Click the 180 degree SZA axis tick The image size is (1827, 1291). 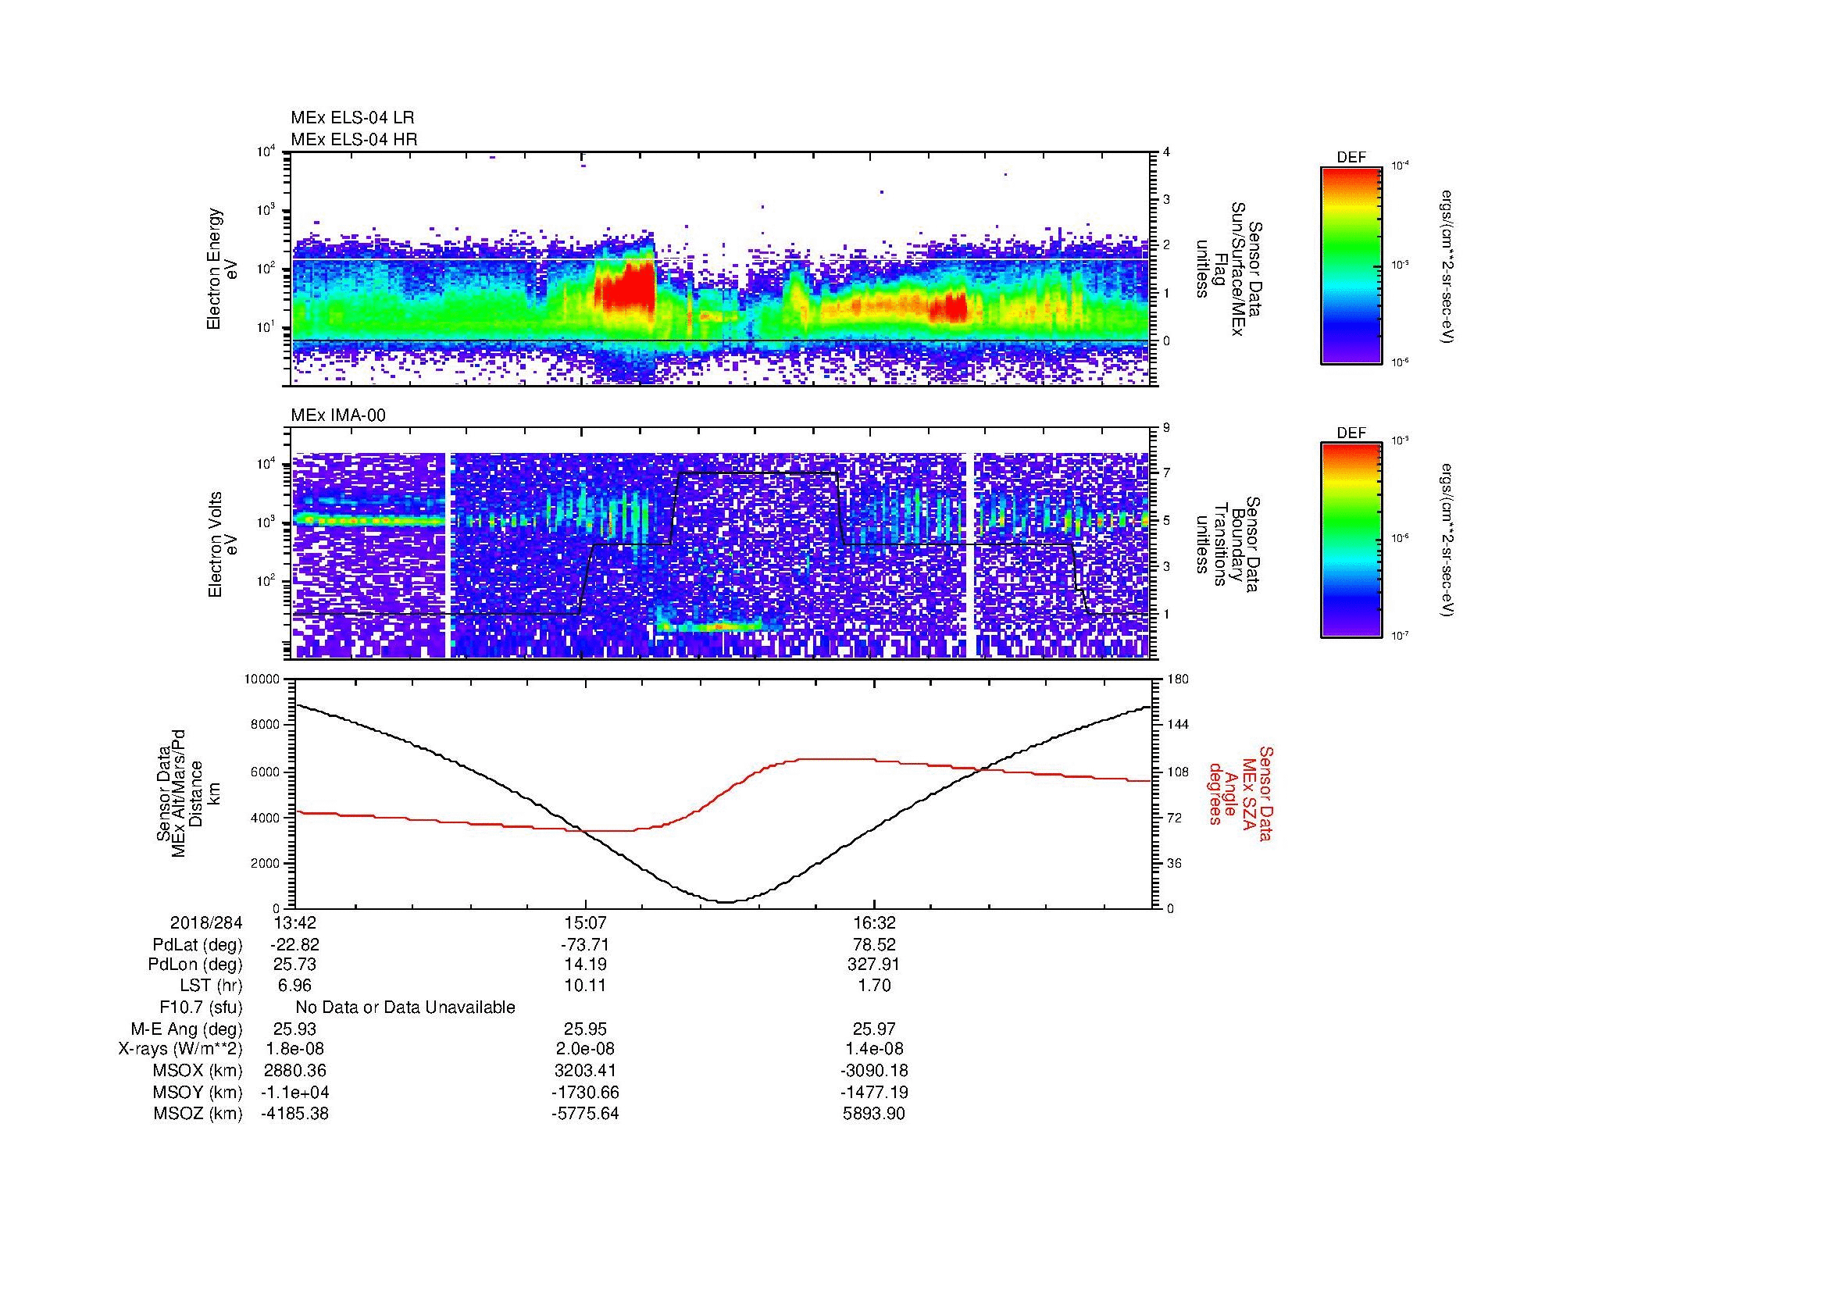pos(1178,679)
